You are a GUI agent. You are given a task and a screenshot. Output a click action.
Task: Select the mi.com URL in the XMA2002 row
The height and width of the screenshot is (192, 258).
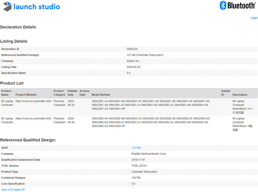[x=34, y=118]
